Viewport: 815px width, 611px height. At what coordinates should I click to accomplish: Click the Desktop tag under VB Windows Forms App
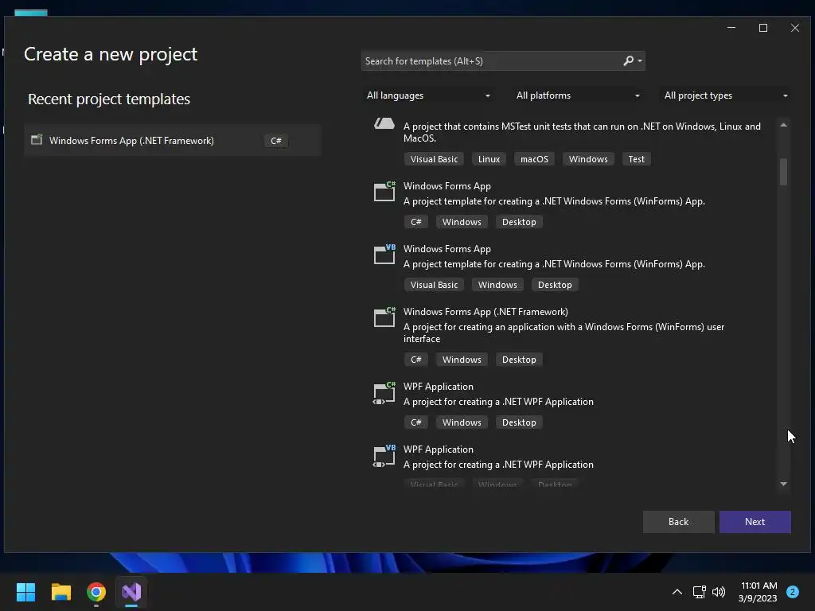(555, 285)
